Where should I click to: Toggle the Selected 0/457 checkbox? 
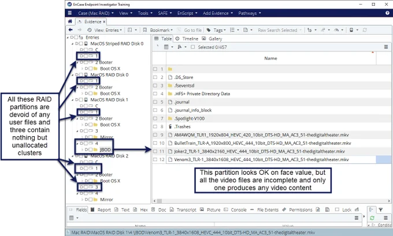point(192,47)
